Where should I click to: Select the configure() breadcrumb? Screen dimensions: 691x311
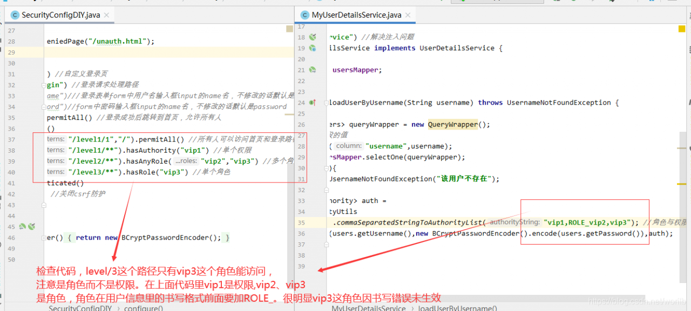(x=144, y=308)
